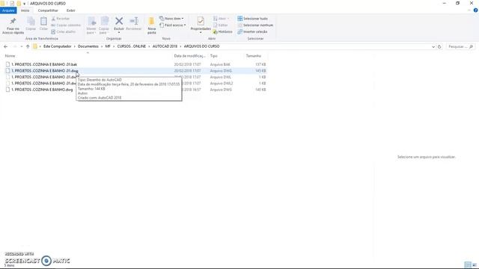Switch to the Início tab
Viewport: 479px width, 269px height.
[x=25, y=10]
